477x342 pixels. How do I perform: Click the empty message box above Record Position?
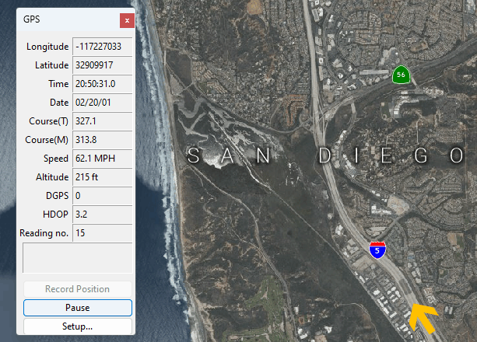pos(78,258)
